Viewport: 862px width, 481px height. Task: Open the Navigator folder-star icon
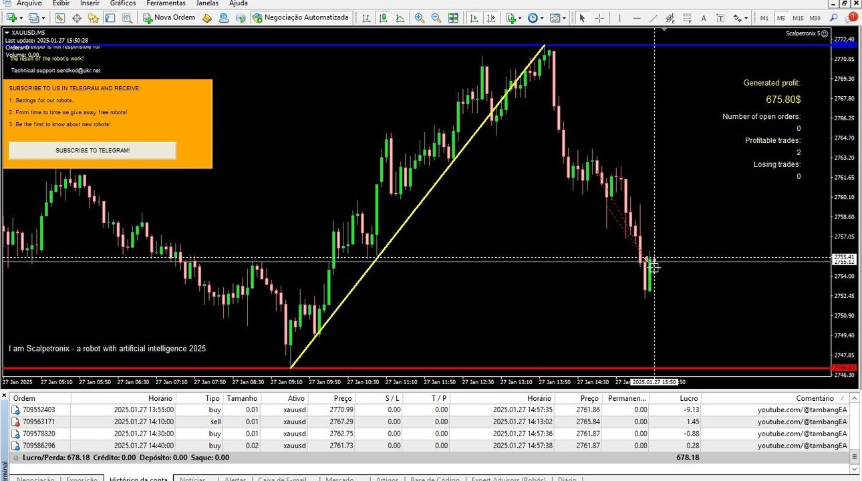click(94, 18)
